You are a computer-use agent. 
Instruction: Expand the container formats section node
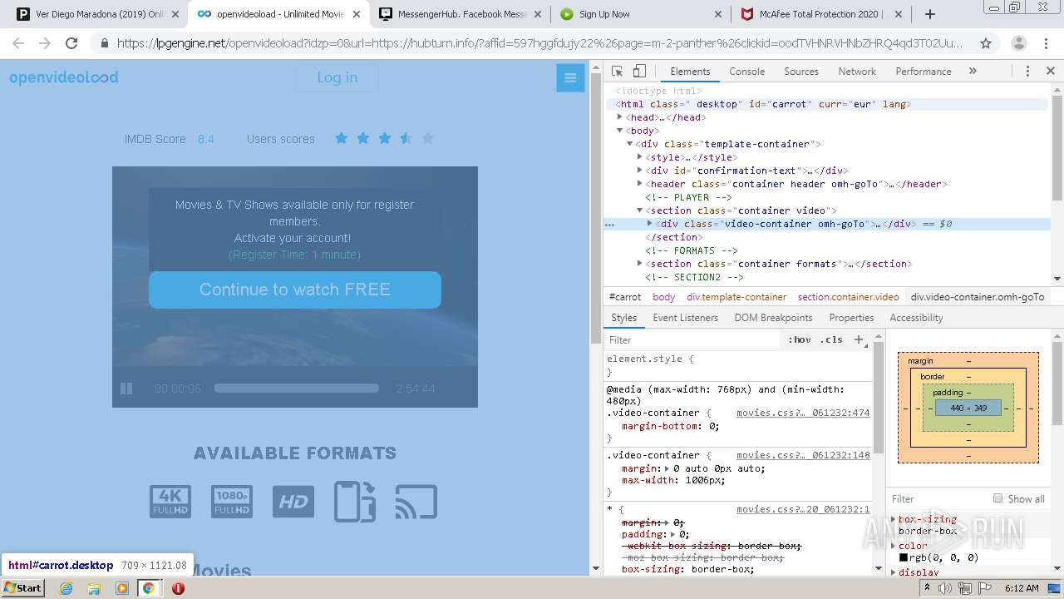pyautogui.click(x=639, y=264)
